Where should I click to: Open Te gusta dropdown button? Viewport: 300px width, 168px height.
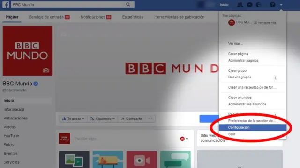point(73,119)
